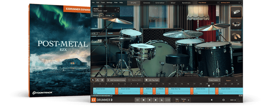This screenshot has width=272, height=110.
Task: Open the Shaker instrument selector dropdown
Action: pos(104,10)
